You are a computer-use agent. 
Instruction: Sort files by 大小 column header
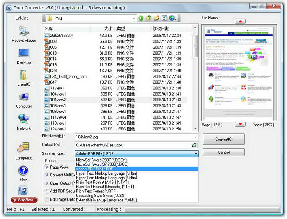click(102, 29)
